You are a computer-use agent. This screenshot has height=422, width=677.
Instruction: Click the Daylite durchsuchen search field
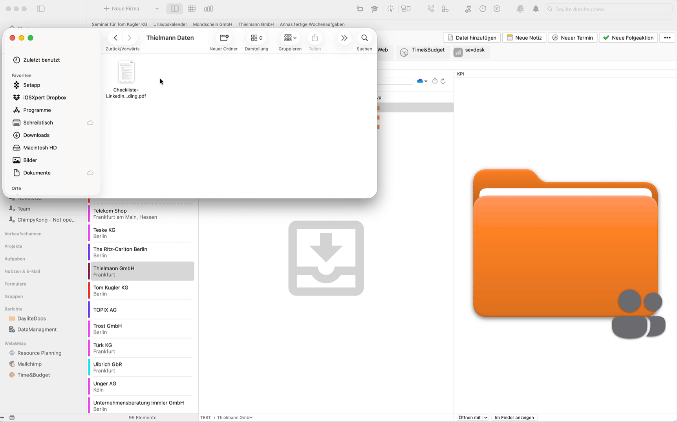(608, 9)
